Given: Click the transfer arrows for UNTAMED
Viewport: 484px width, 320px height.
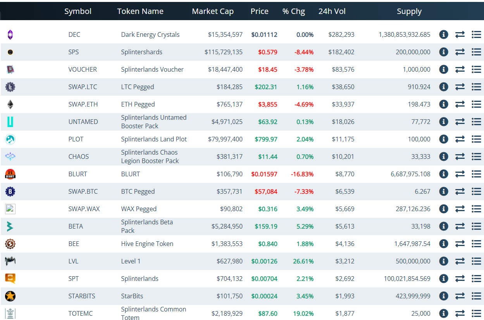Looking at the screenshot, I should click(x=460, y=122).
